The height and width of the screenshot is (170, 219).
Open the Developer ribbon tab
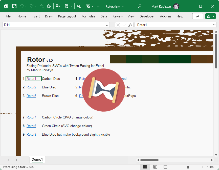(x=147, y=16)
